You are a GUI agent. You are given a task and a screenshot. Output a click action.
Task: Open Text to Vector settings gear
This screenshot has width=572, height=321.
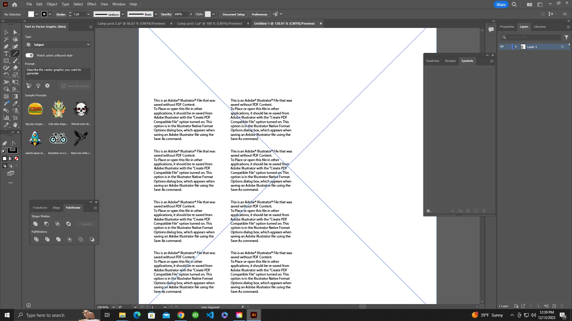click(47, 86)
